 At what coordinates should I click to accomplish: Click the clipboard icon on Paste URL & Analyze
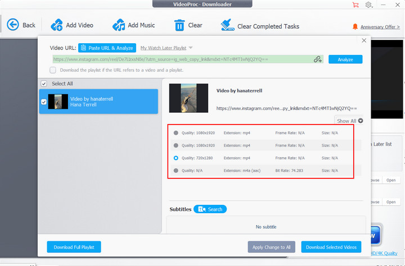(83, 48)
